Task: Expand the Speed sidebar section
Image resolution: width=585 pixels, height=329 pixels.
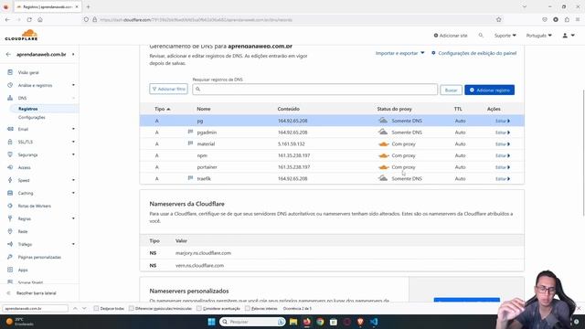Action: [x=73, y=180]
